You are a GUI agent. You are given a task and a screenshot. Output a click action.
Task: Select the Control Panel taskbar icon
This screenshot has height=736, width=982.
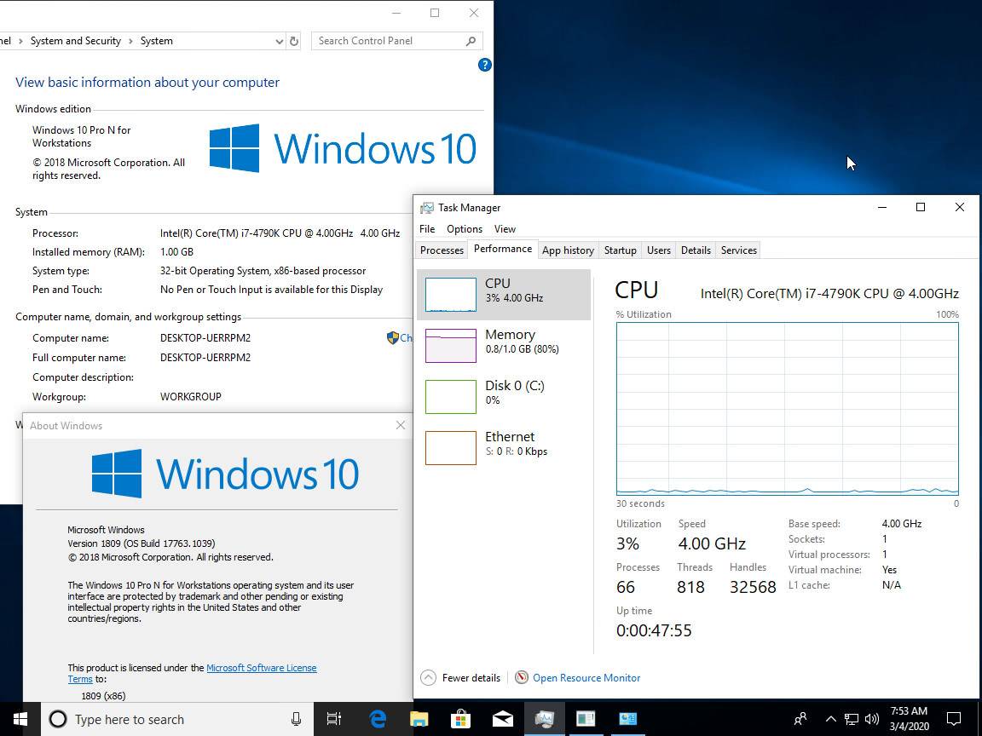coord(627,719)
